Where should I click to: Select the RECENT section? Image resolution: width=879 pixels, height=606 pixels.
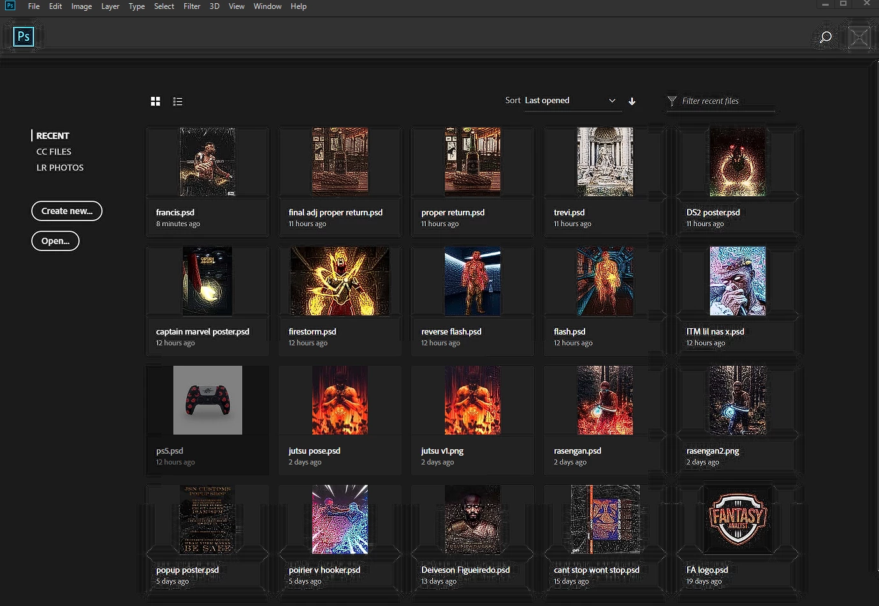[52, 136]
